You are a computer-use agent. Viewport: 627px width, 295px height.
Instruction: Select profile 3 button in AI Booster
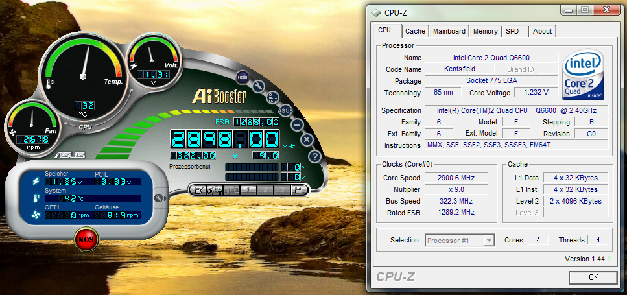click(x=281, y=190)
